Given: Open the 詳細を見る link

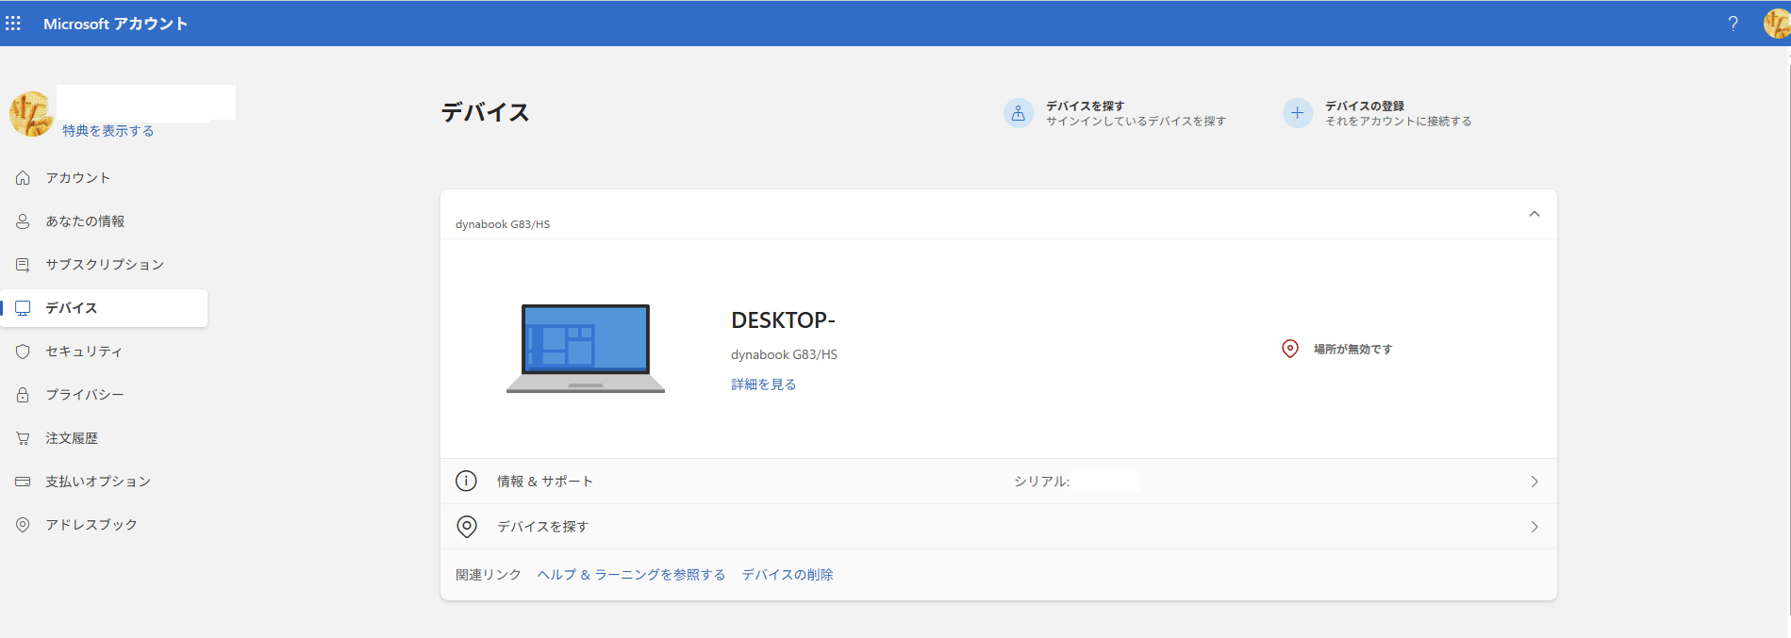Looking at the screenshot, I should [x=764, y=384].
